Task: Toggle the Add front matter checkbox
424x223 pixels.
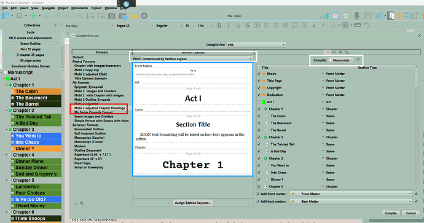Action: click(258, 194)
